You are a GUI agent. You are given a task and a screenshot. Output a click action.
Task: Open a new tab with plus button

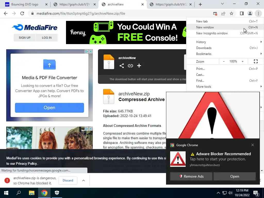(x=200, y=4)
